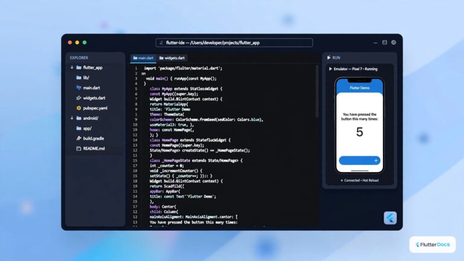The height and width of the screenshot is (261, 464).
Task: Click the Connected • Hot Reload status
Action: [x=361, y=180]
